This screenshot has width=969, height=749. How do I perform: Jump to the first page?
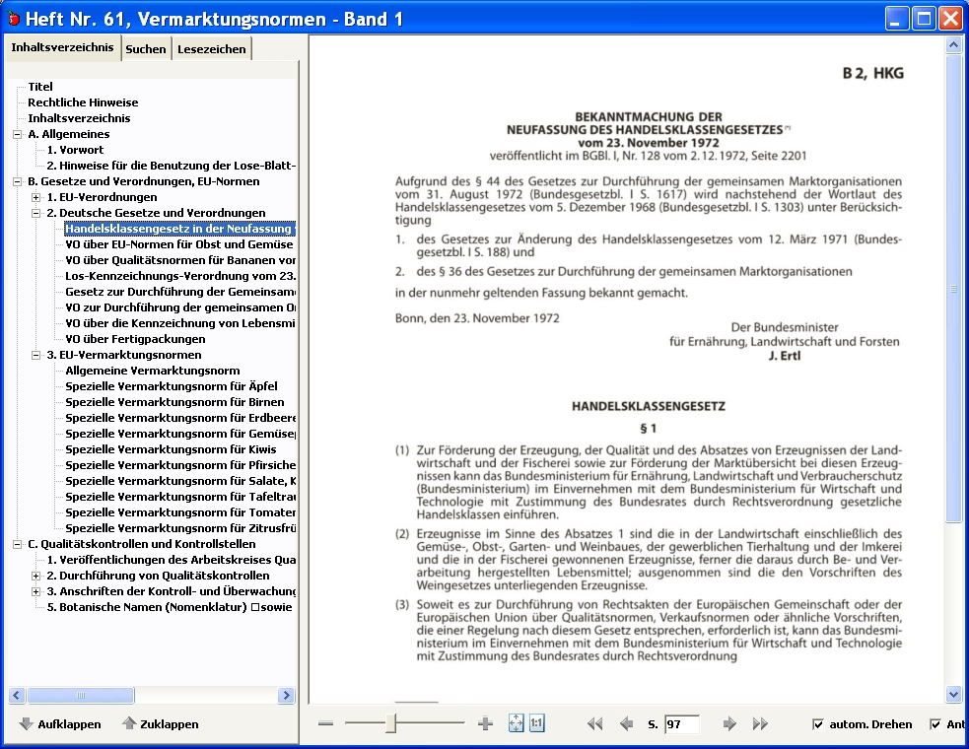594,723
